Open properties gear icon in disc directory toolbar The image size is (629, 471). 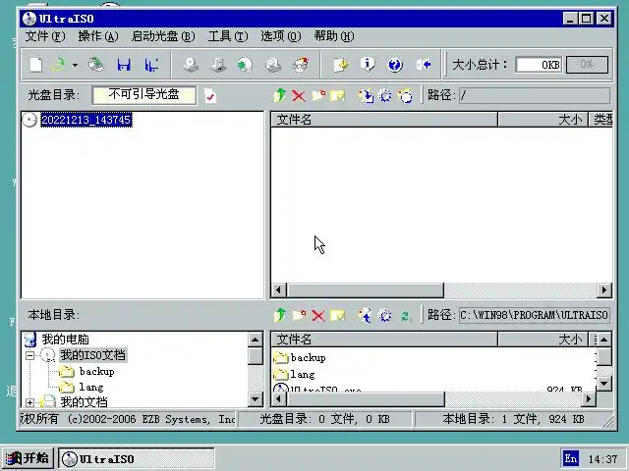(385, 96)
